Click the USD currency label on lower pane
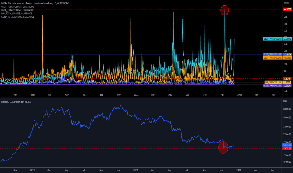Image resolution: width=293 pixels, height=173 pixels. click(x=285, y=101)
